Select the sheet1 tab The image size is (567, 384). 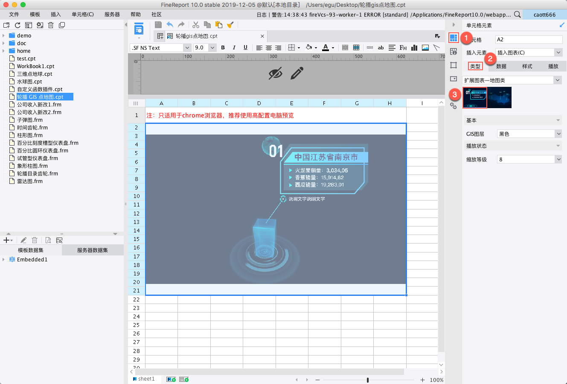click(144, 379)
